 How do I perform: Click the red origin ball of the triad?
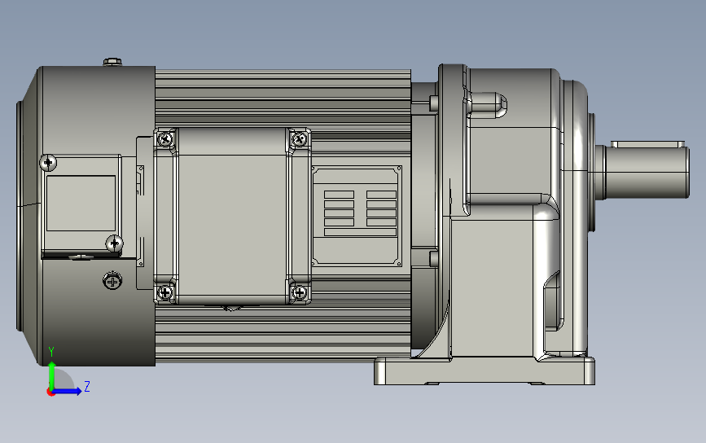click(50, 393)
